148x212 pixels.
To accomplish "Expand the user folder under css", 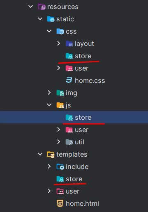I will point(59,68).
